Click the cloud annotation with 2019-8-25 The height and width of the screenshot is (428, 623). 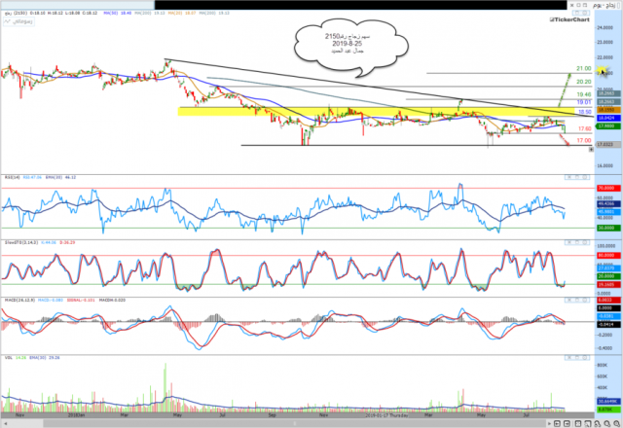[x=351, y=49]
